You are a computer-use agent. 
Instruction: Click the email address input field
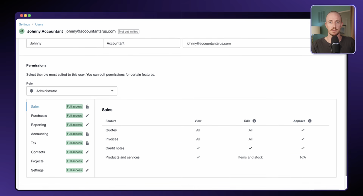[247, 43]
